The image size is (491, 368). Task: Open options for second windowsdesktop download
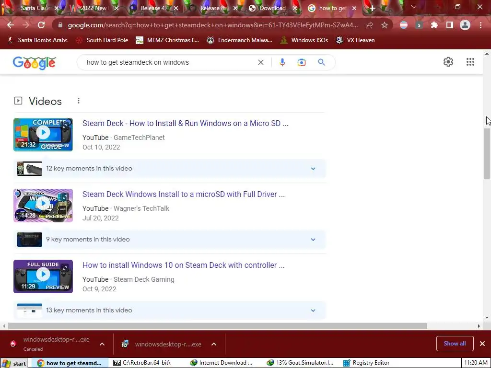tap(214, 344)
